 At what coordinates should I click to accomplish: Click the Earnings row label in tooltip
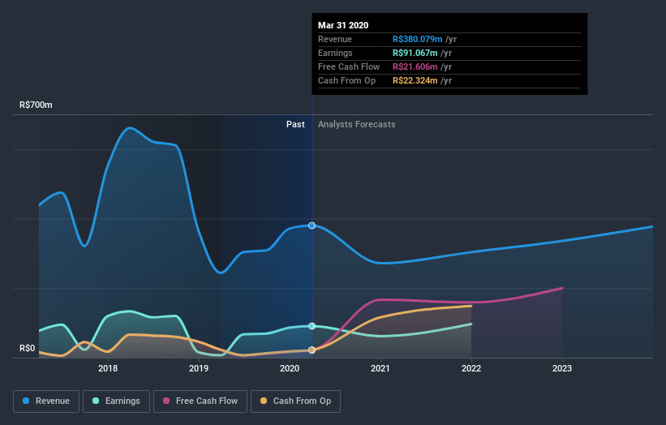tap(335, 53)
